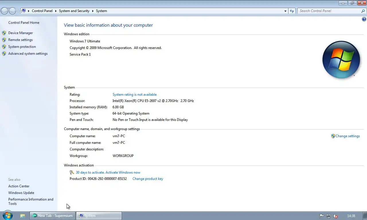The width and height of the screenshot is (367, 220).
Task: Click the Refresh button beside address bar
Action: click(292, 11)
